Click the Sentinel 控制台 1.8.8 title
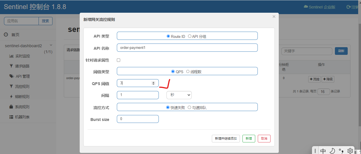 pyautogui.click(x=35, y=7)
